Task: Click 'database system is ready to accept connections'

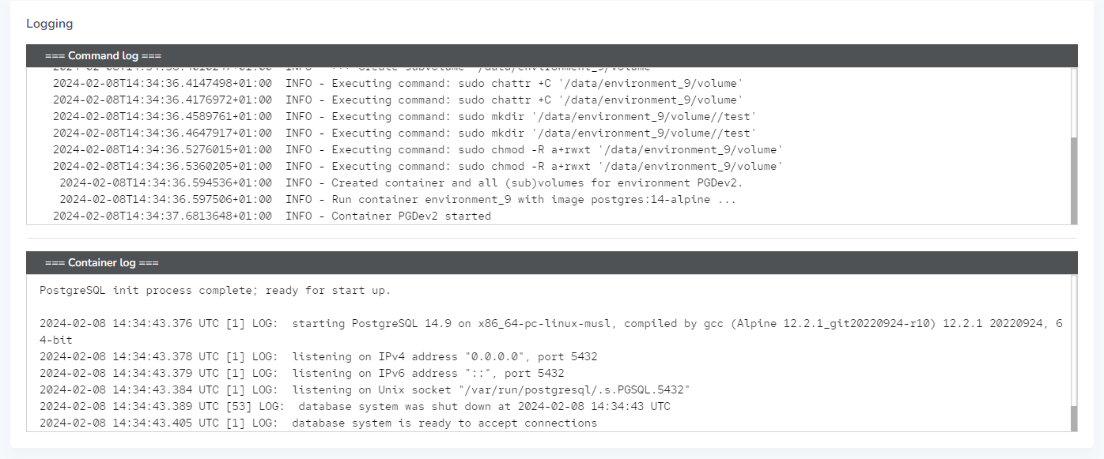Action: coord(319,423)
